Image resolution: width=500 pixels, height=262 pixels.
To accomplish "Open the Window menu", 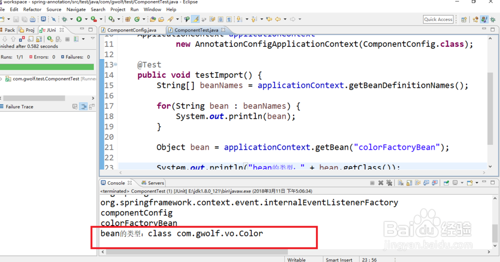I will click(x=152, y=9).
